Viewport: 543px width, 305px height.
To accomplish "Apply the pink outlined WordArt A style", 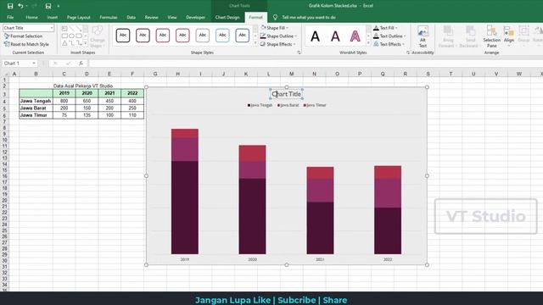I will pos(355,36).
